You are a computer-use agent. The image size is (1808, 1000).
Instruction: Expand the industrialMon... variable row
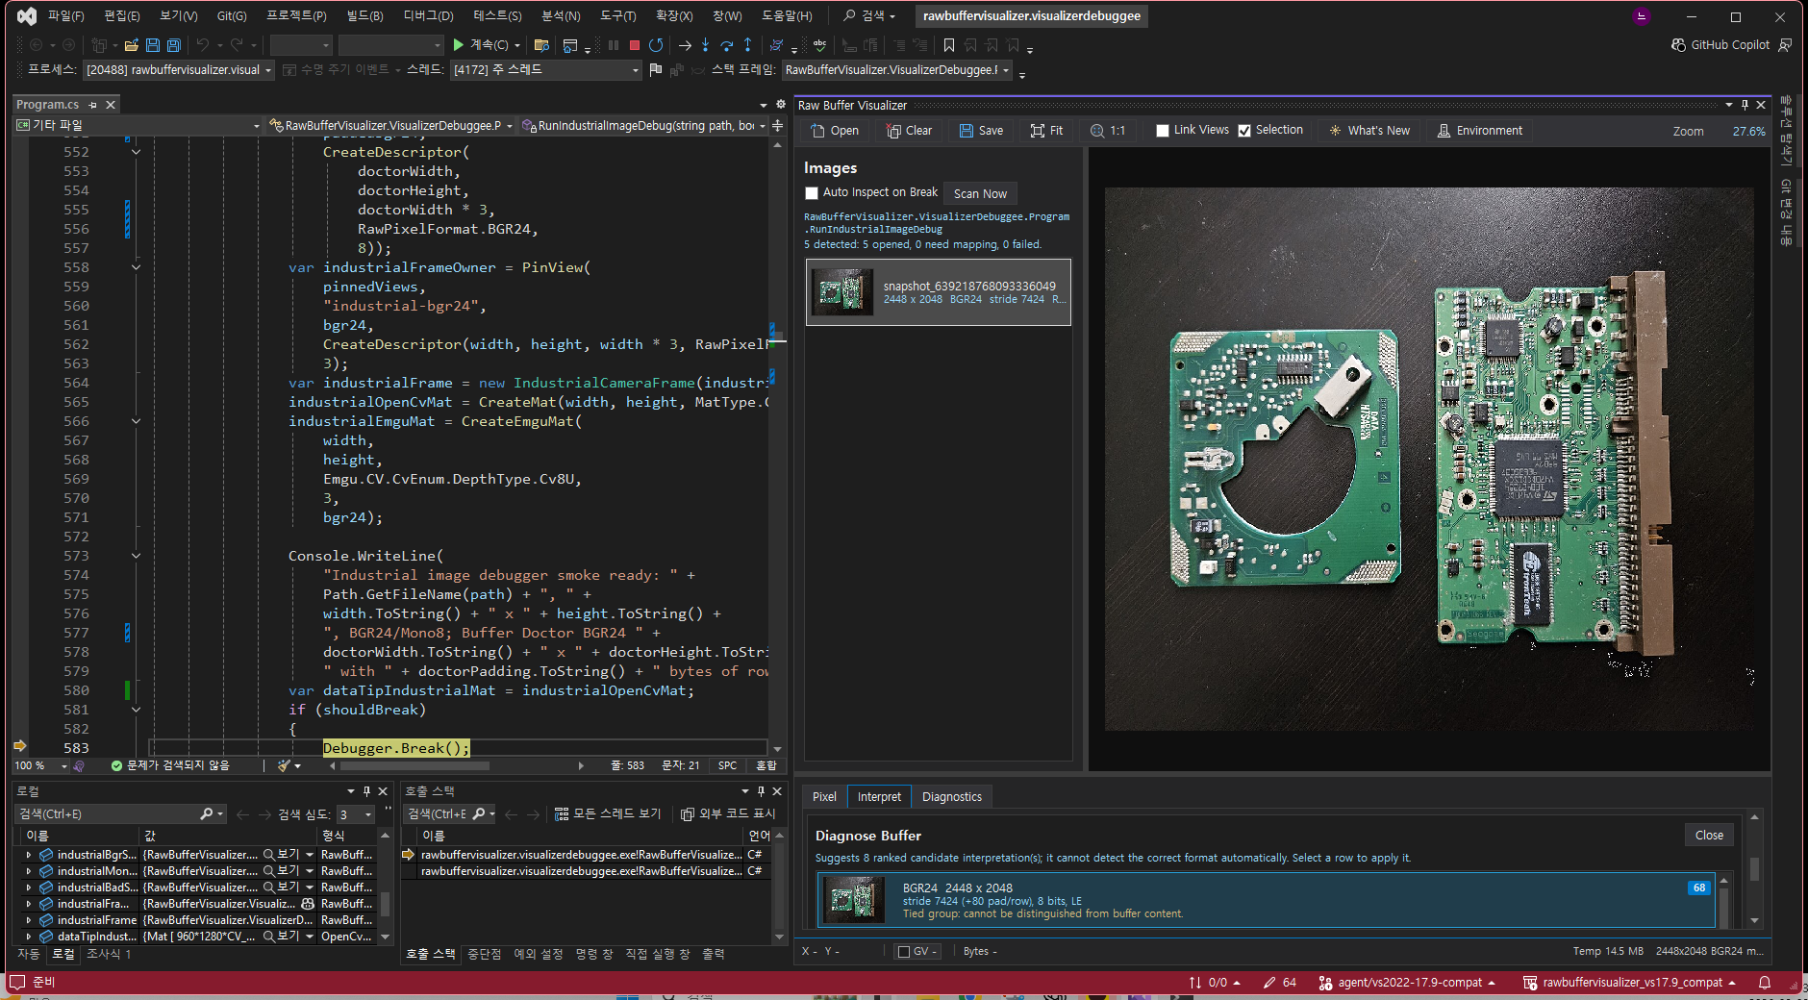[x=28, y=871]
